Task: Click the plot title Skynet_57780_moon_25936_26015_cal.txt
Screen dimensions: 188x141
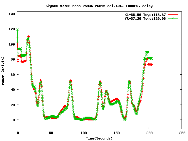Action: 99,6
